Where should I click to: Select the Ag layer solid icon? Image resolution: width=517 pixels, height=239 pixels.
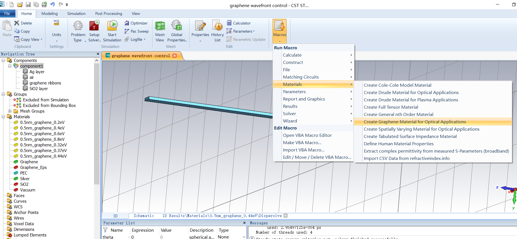[x=25, y=72]
